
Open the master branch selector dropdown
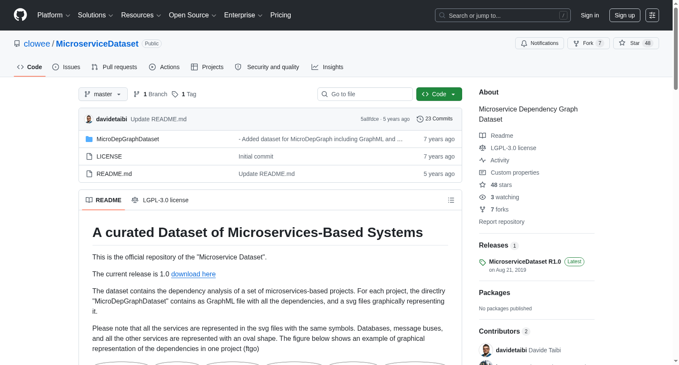coord(103,94)
